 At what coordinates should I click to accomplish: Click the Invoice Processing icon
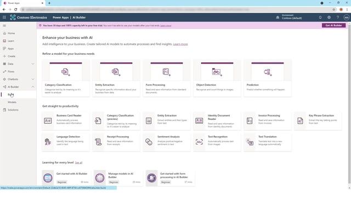[250, 121]
